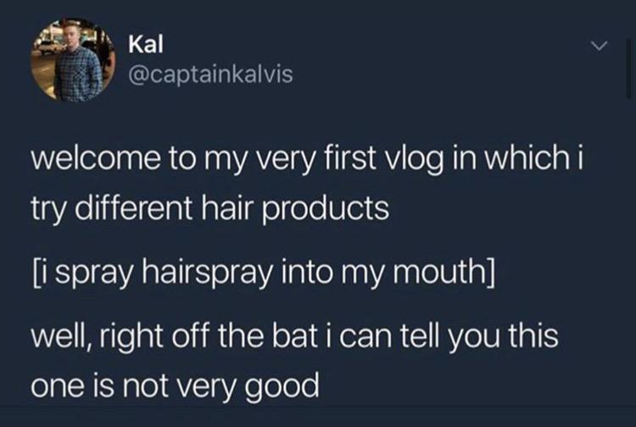Click the word 'right' in the tweet
Screen dimensions: 636x427
(131, 336)
